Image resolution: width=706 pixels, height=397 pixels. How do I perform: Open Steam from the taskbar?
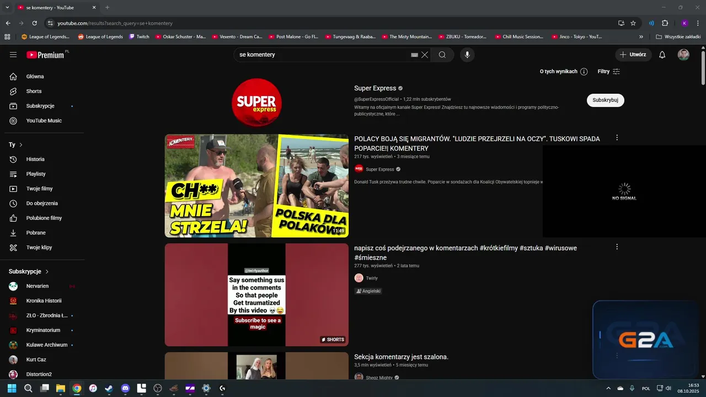pos(109,388)
